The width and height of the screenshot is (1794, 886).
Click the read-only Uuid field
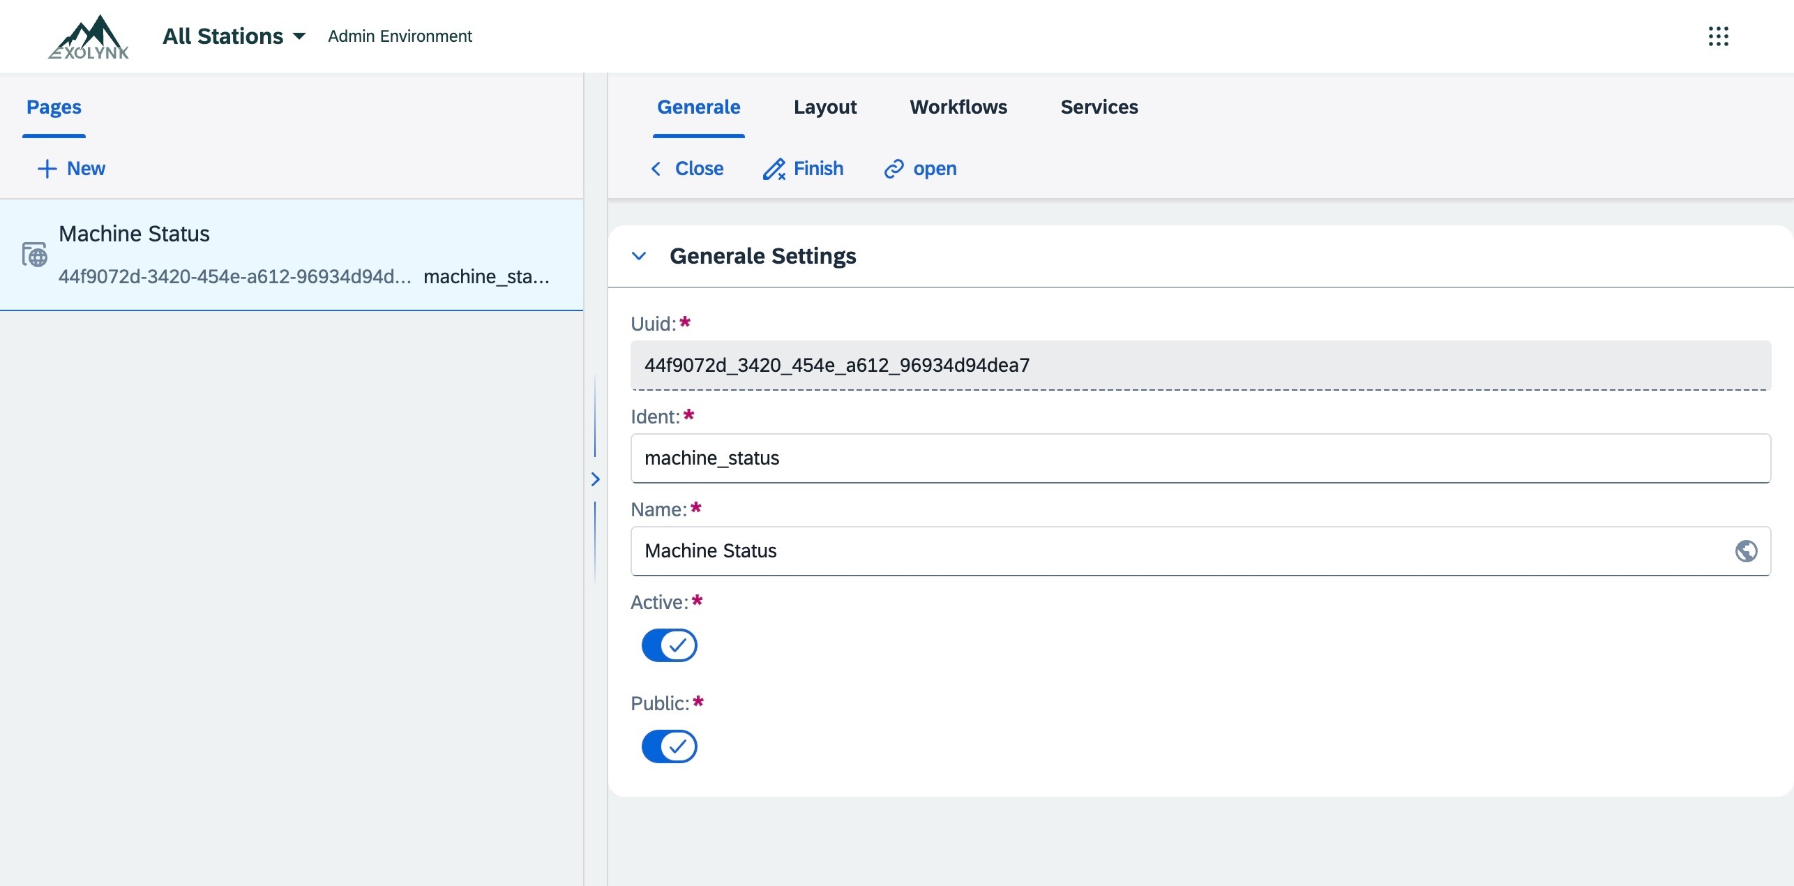[x=1200, y=366]
